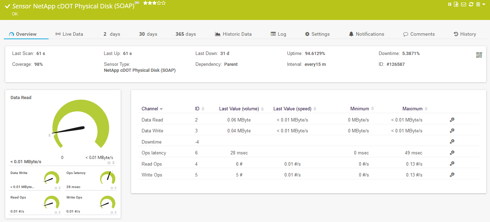Open settings gear for Ops latency row
490x222 pixels.
pyautogui.click(x=452, y=153)
